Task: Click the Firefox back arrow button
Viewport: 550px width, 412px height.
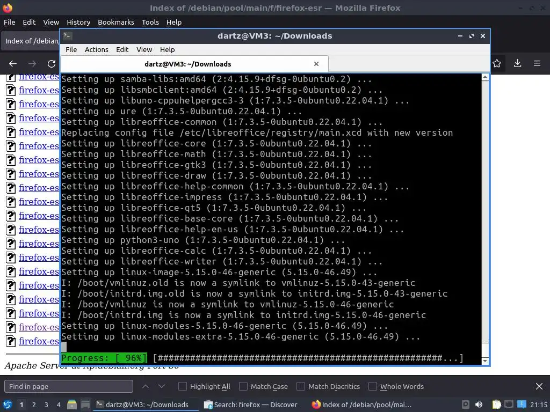Action: click(13, 64)
